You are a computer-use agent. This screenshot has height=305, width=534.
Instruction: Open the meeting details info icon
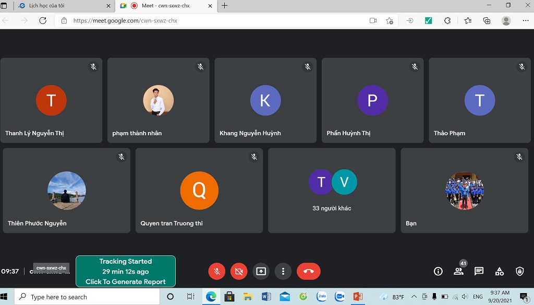(x=438, y=271)
